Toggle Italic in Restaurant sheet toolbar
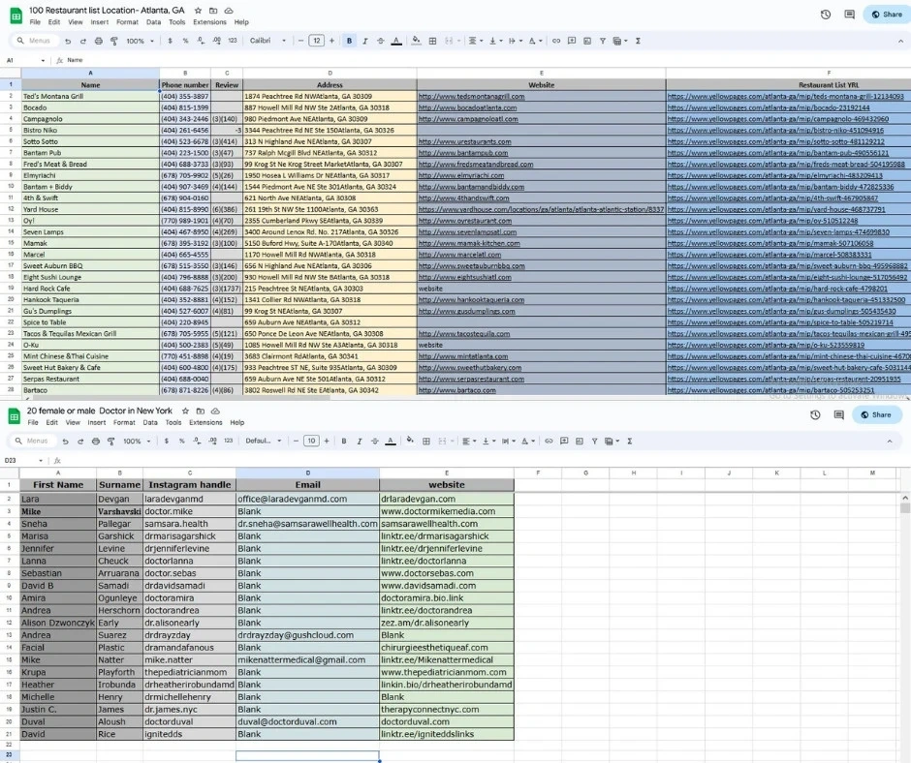Screen dimensions: 911x763 tap(364, 41)
